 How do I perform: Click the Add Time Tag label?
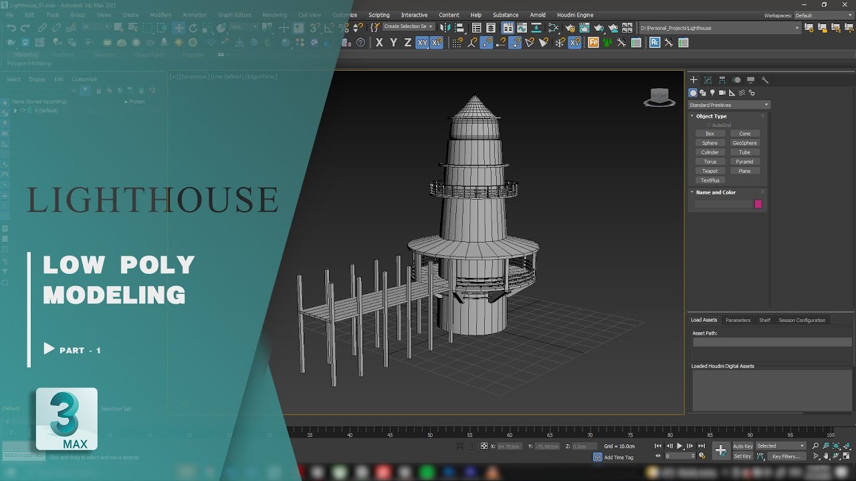pyautogui.click(x=619, y=458)
